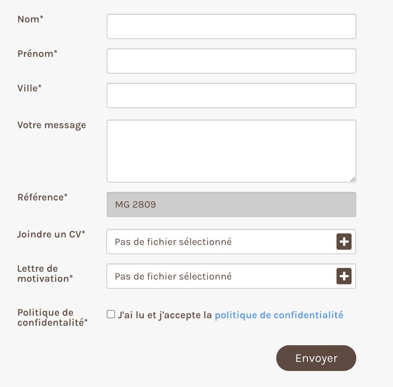Click the Référence* label
This screenshot has width=393, height=387.
point(42,197)
